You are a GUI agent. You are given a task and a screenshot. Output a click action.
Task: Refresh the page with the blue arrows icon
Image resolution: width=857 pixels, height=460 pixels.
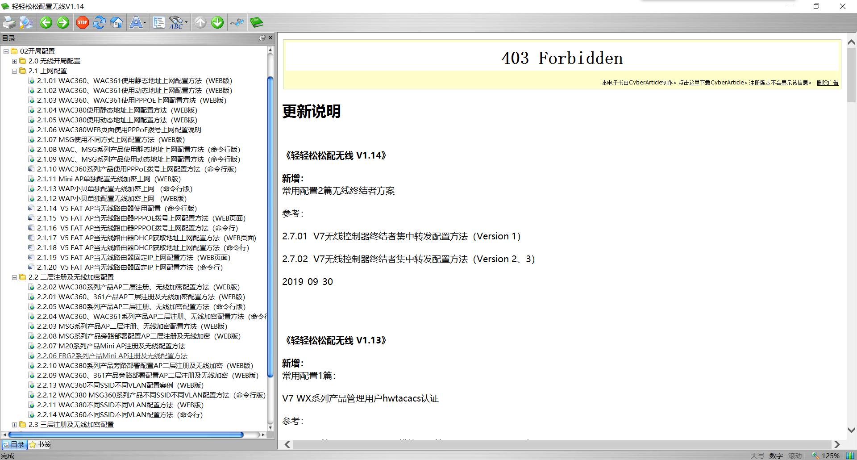(99, 22)
